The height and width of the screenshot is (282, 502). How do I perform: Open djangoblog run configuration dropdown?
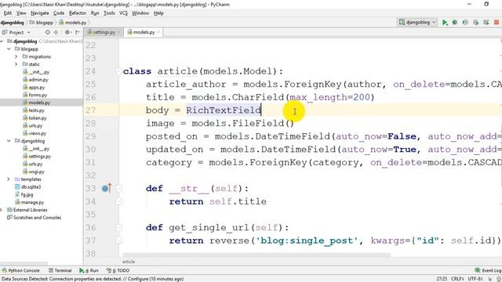click(x=417, y=23)
